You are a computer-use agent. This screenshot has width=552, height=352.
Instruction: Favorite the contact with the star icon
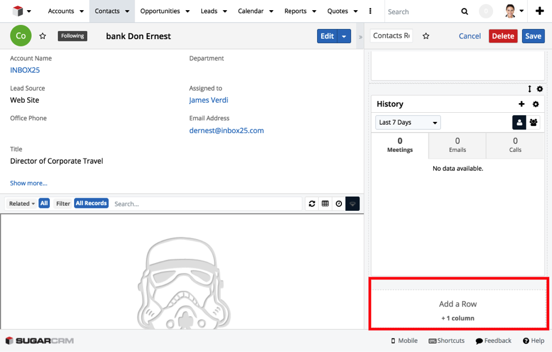(x=42, y=36)
